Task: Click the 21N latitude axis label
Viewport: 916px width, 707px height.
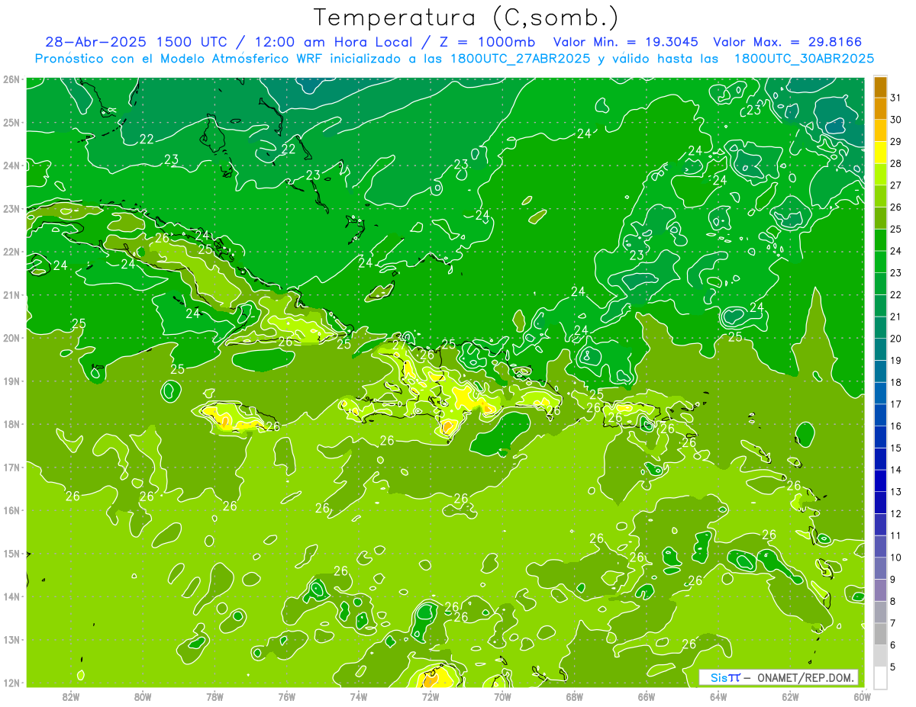Action: click(11, 294)
